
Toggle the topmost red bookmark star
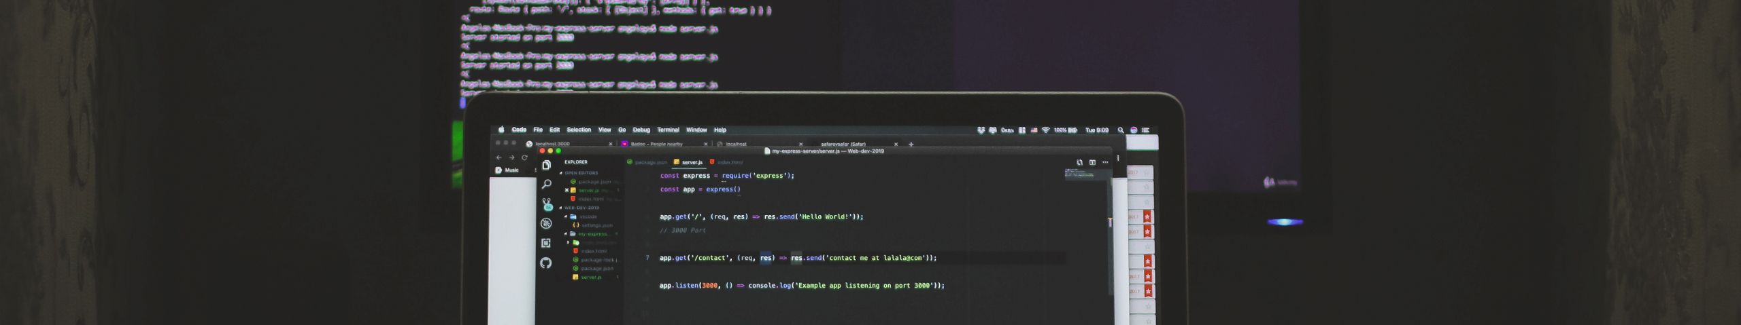[1147, 216]
